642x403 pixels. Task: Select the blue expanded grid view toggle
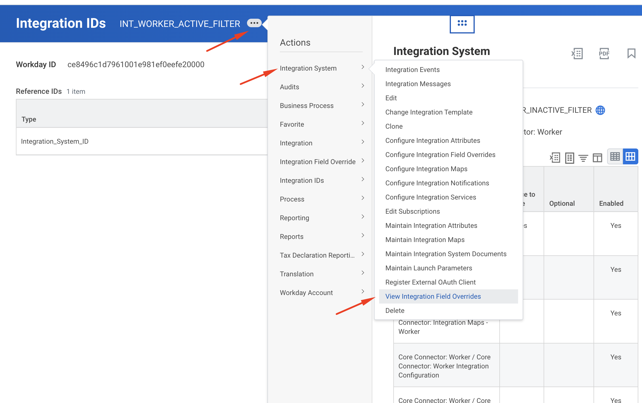(630, 156)
